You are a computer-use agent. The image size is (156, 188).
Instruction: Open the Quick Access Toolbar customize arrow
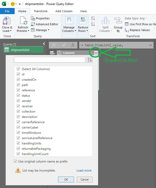coord(20,4)
